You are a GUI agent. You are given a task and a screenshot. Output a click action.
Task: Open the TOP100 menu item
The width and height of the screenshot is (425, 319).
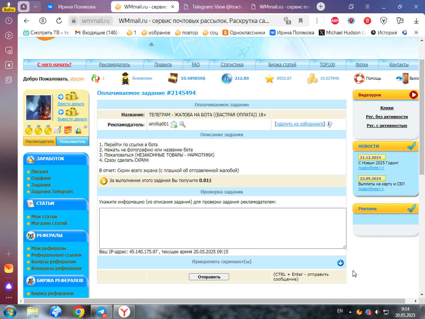coord(327,65)
